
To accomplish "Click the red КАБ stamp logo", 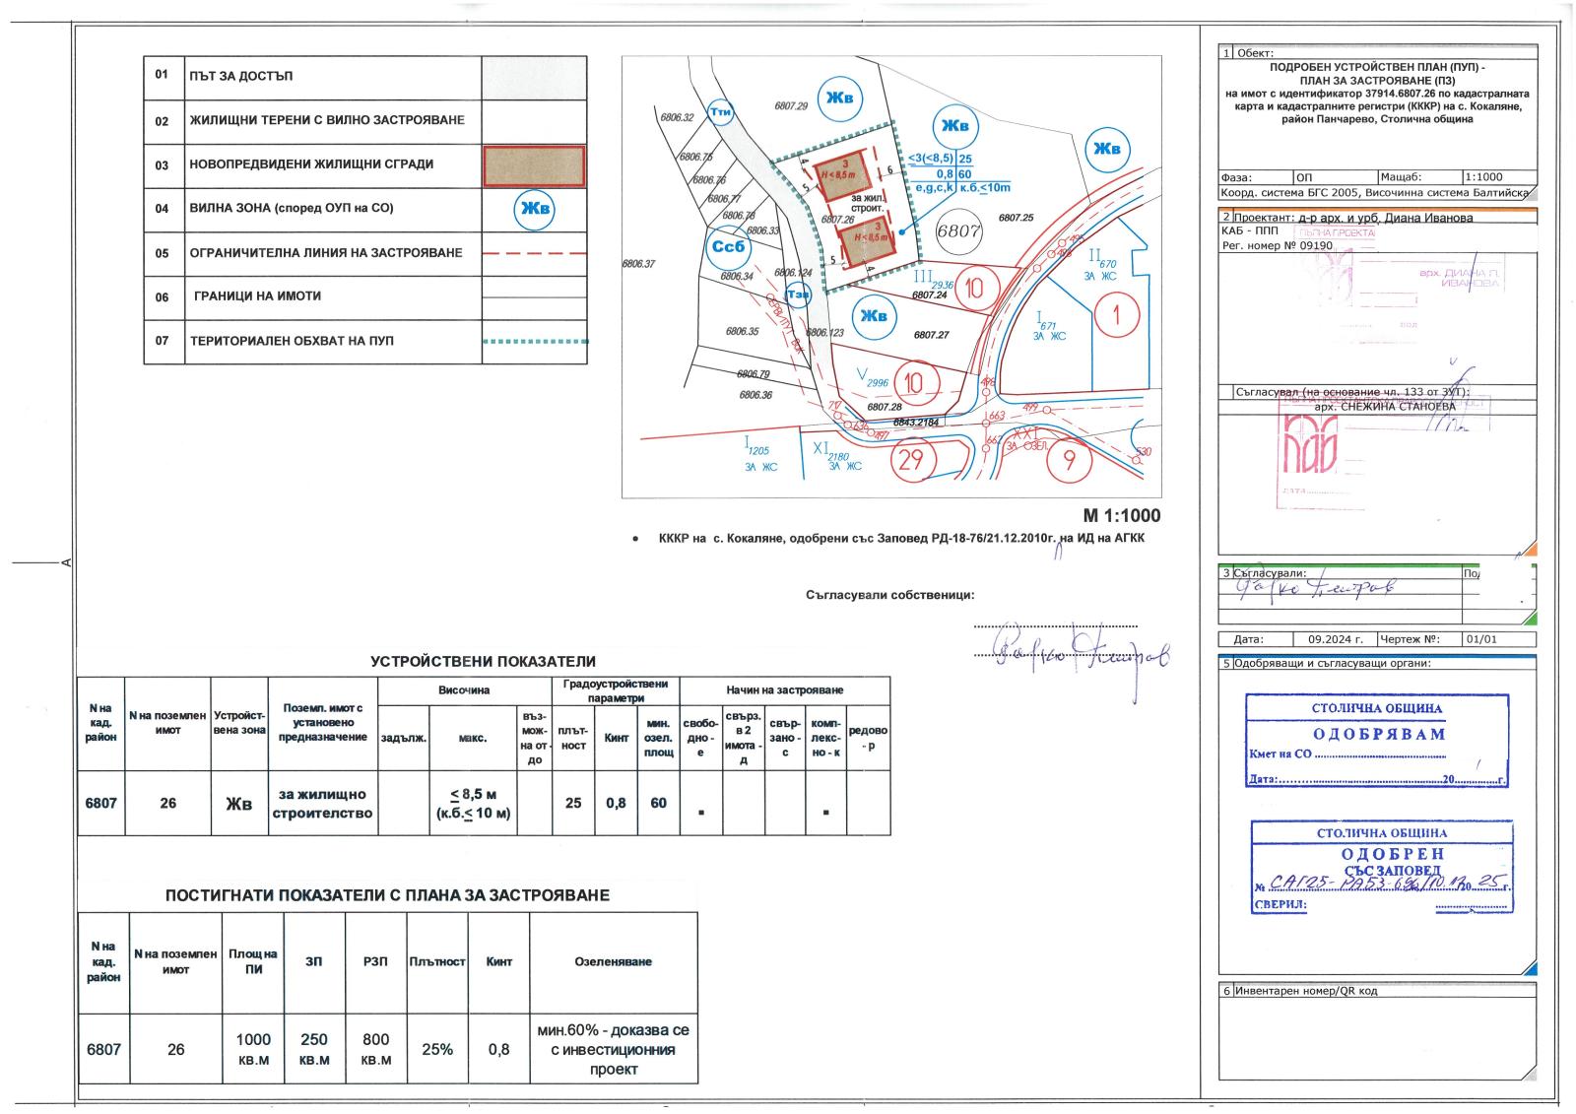I will [1309, 441].
